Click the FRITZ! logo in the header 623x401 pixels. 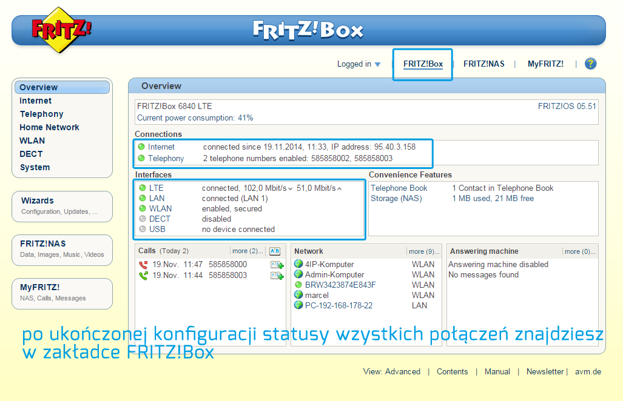point(58,29)
